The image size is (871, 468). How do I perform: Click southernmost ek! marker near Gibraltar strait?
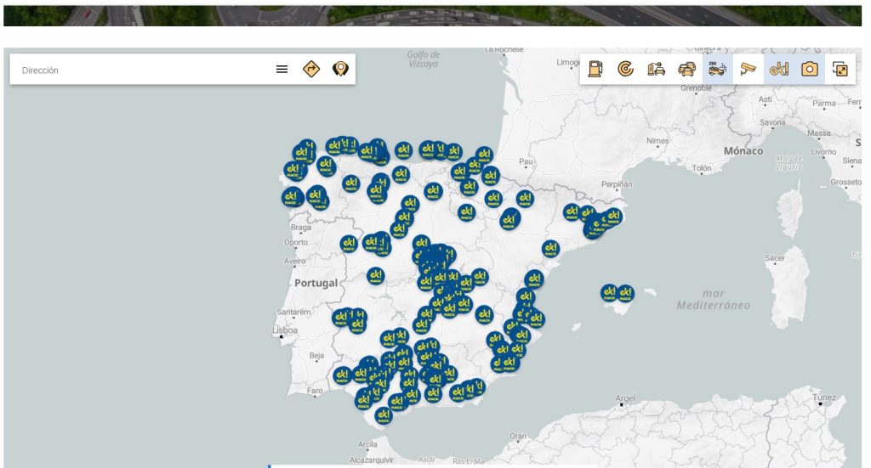point(384,415)
